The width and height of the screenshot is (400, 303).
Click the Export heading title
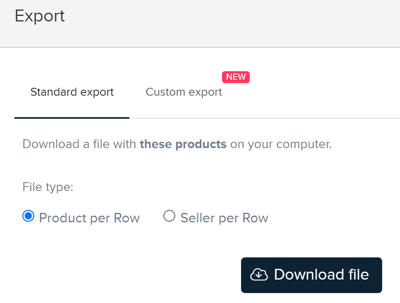(40, 16)
